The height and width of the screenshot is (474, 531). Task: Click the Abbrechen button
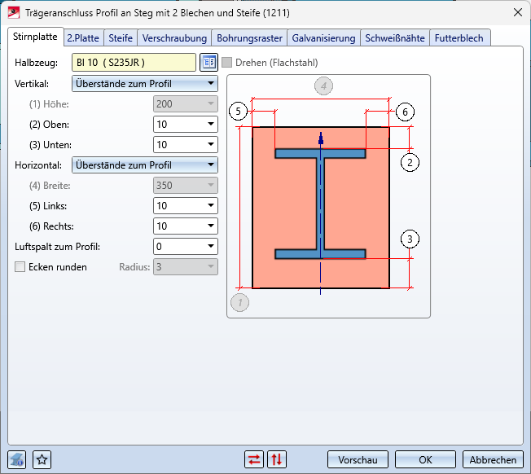coord(493,460)
